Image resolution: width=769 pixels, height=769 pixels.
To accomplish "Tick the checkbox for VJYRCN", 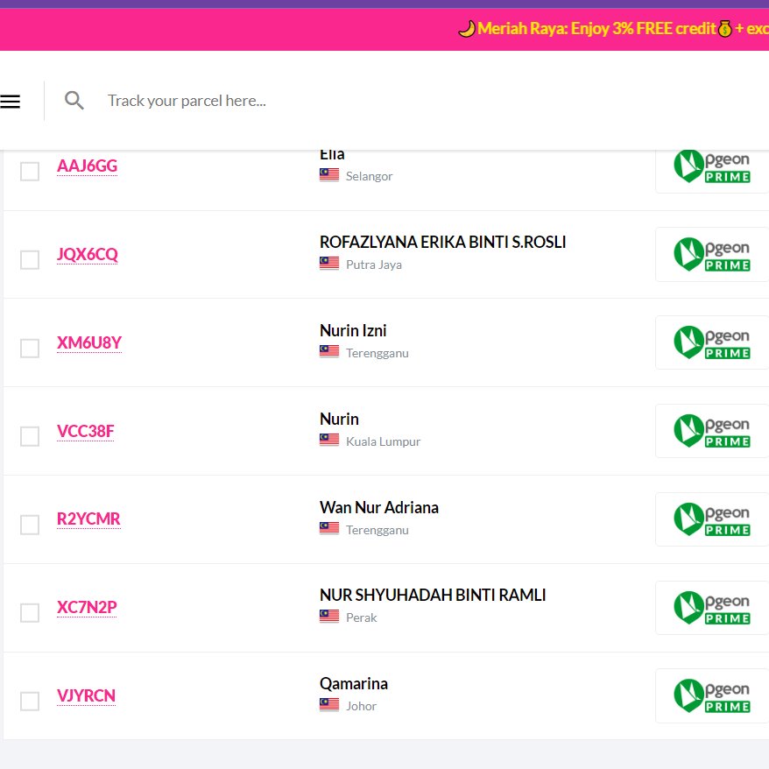I will pyautogui.click(x=30, y=702).
